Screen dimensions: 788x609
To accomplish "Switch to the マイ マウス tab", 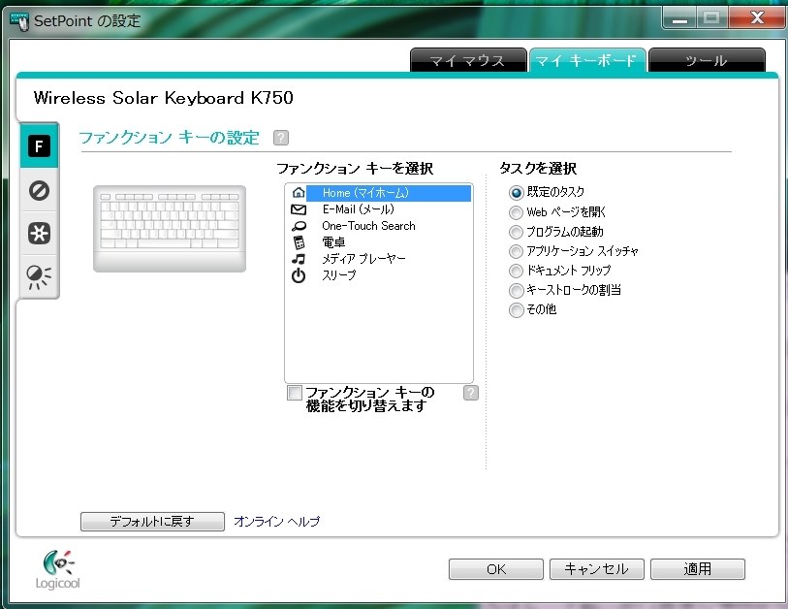I will [468, 59].
